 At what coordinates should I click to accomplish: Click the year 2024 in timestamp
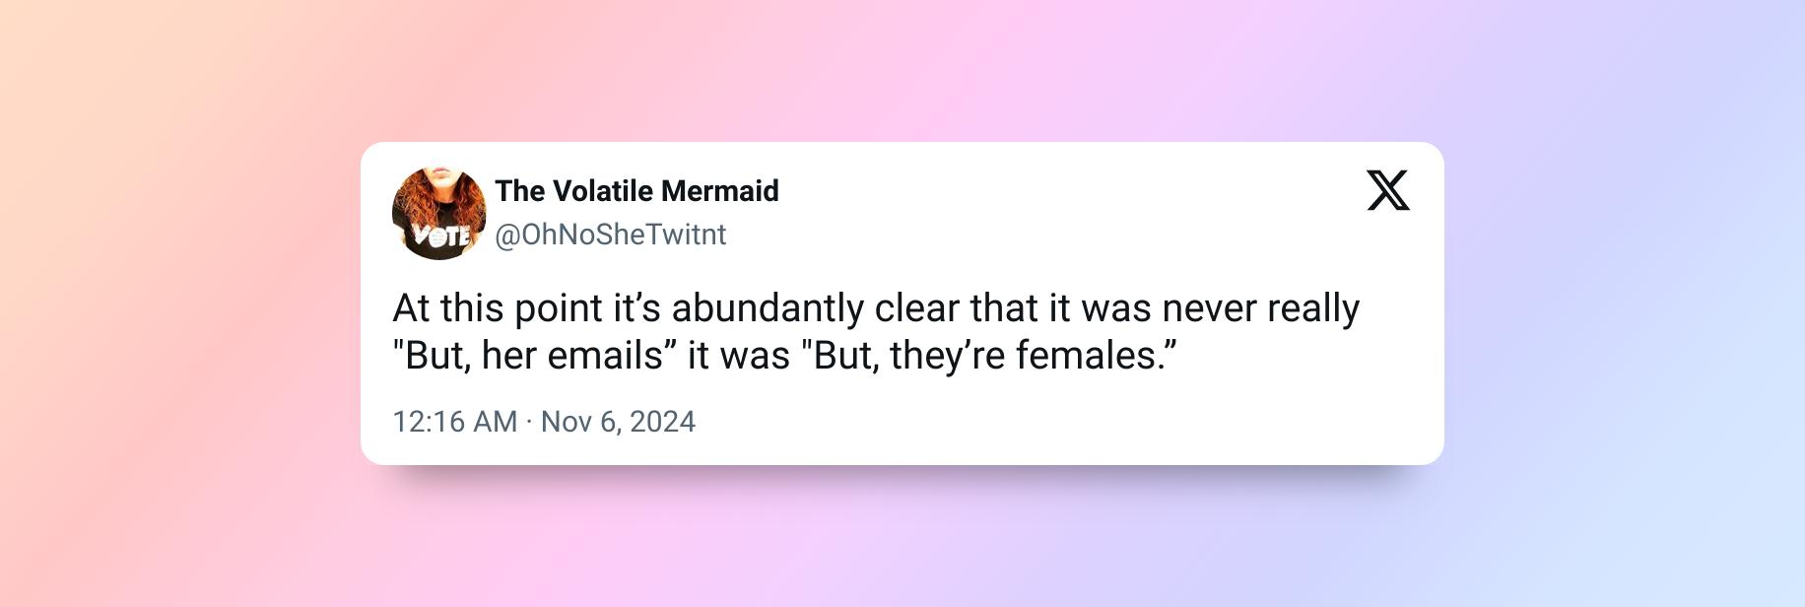click(662, 422)
